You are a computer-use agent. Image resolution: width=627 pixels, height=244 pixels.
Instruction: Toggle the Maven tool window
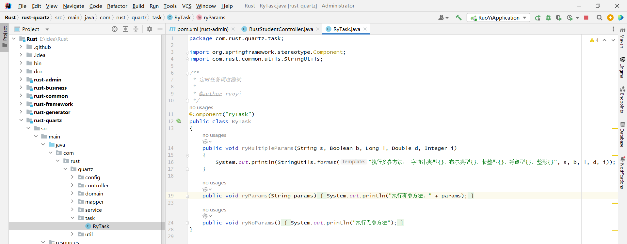click(622, 38)
